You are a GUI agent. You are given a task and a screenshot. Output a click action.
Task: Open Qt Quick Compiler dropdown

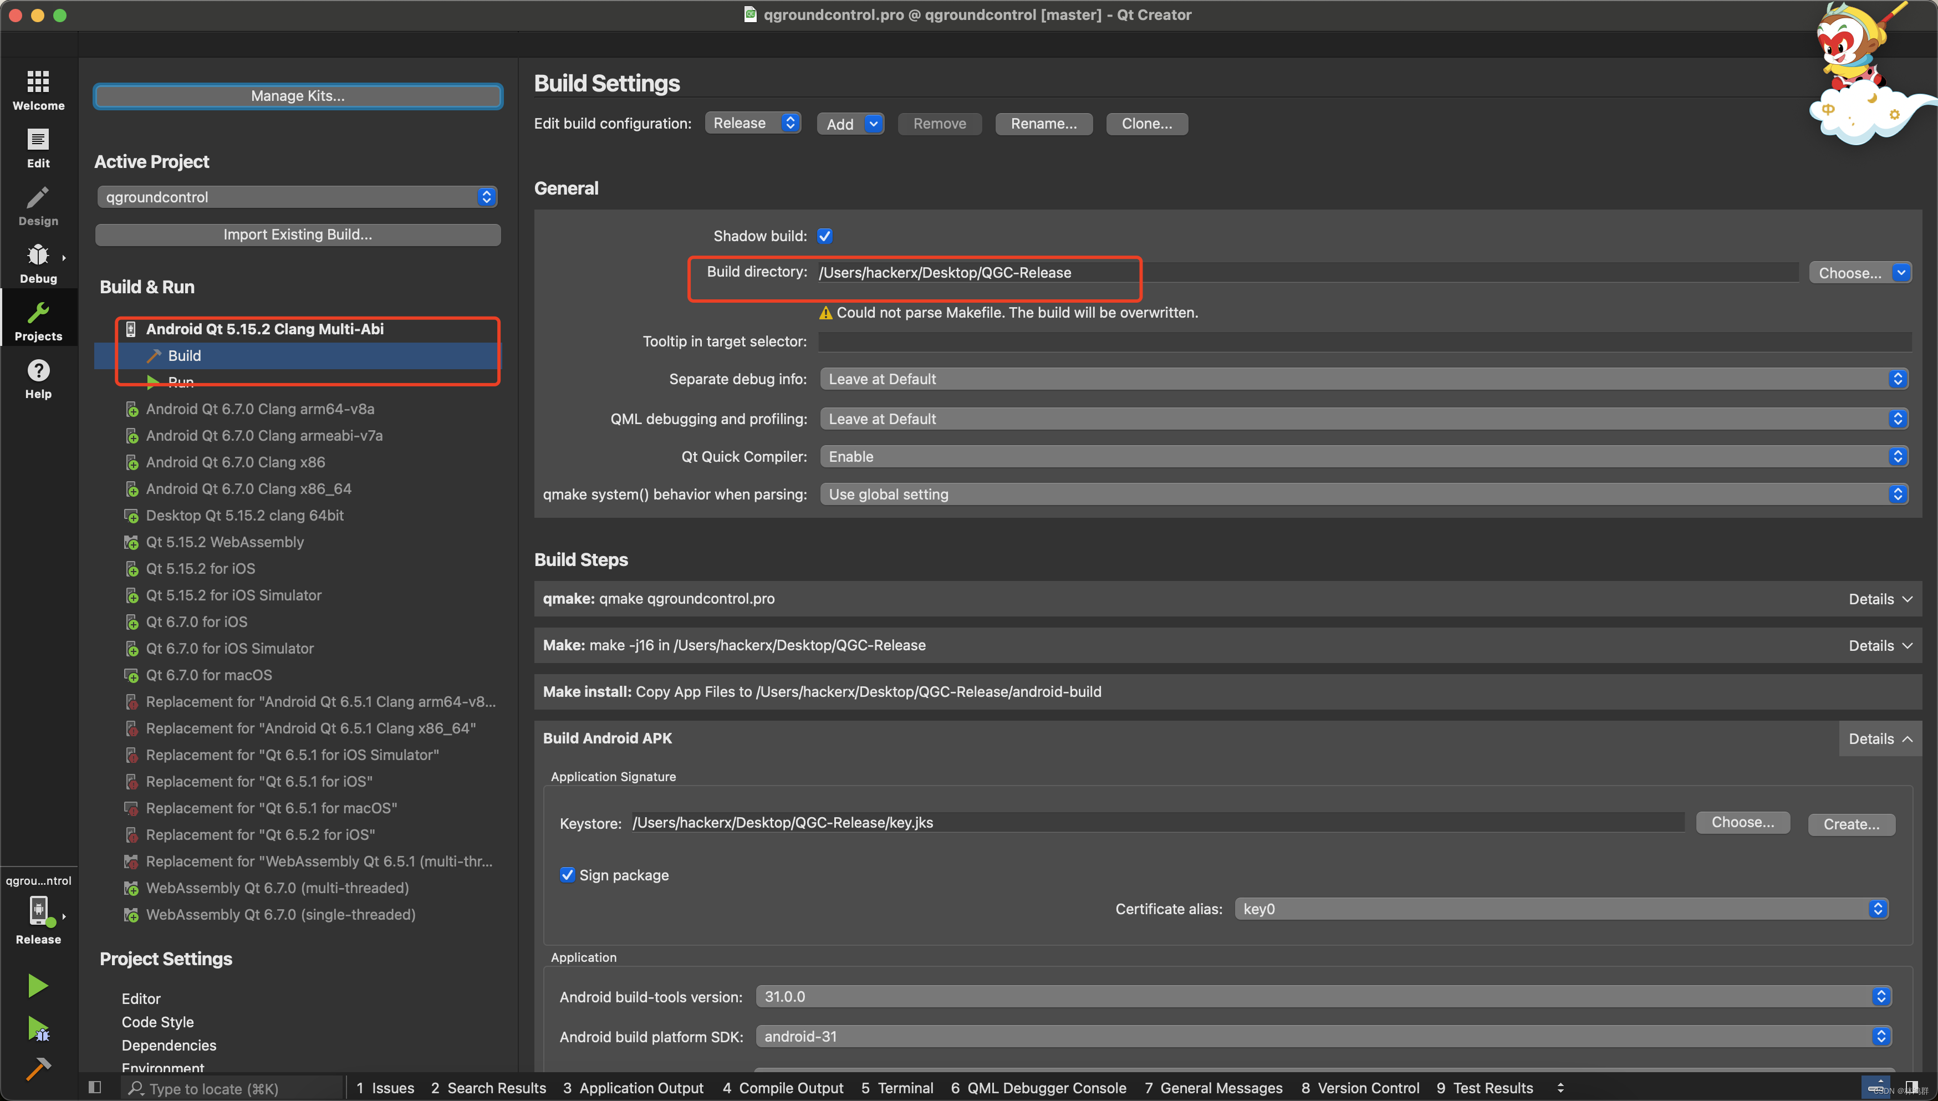coord(1364,457)
